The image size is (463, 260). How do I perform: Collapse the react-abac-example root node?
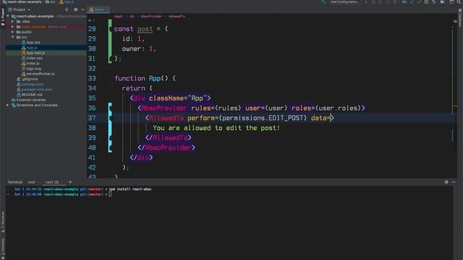point(8,16)
